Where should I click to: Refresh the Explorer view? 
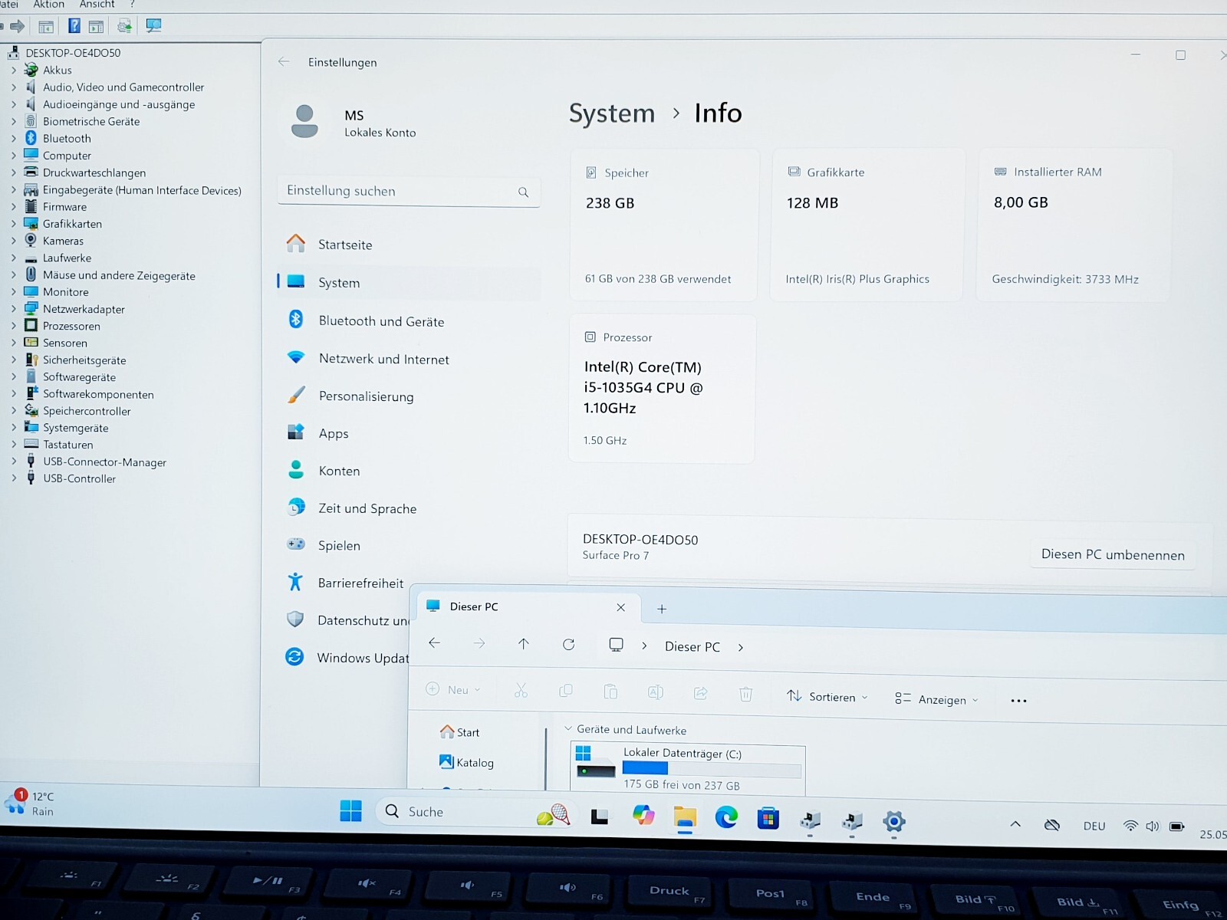tap(568, 644)
